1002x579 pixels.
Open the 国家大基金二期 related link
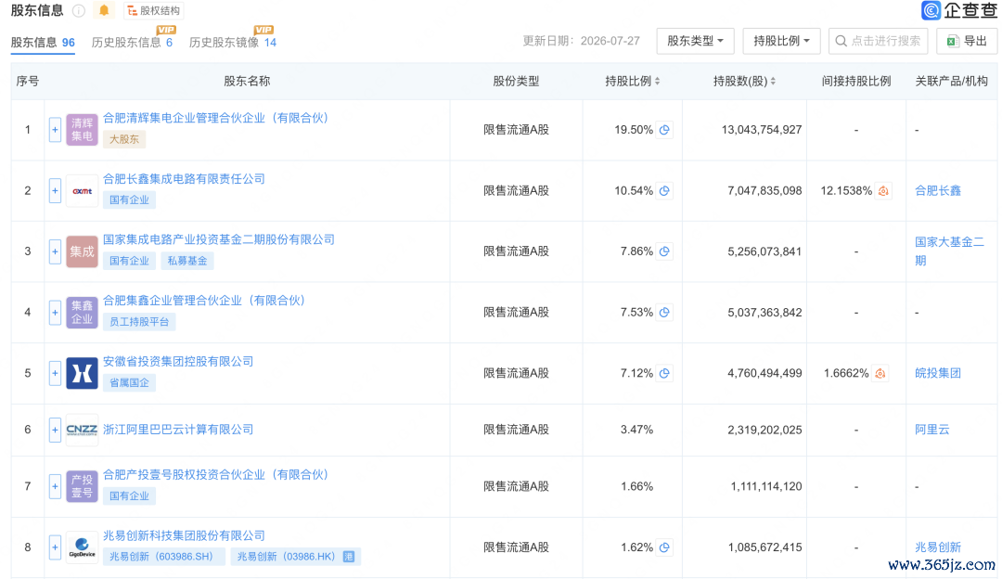(949, 251)
